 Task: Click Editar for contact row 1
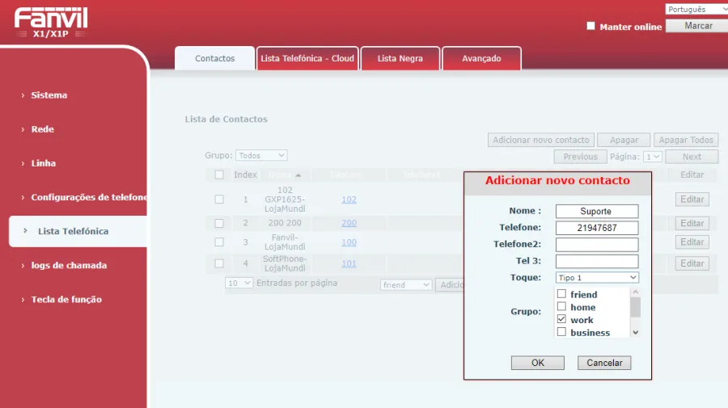[692, 200]
